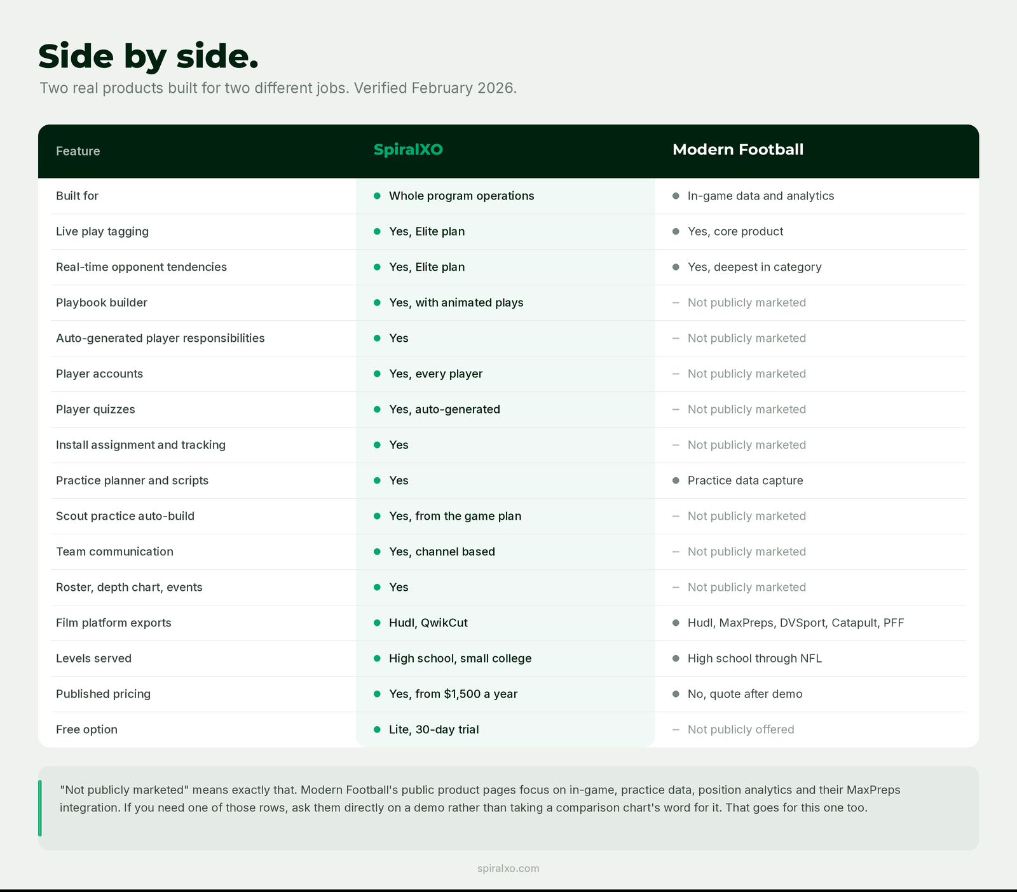
Task: Click SpiralXO 'Yes, Elite plan' in Live play tagging row
Action: tap(427, 231)
